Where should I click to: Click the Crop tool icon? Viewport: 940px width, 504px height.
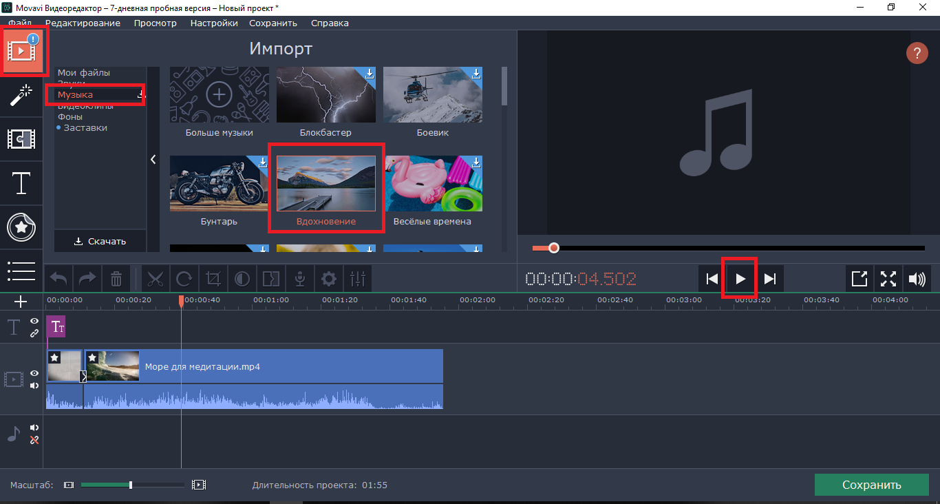pyautogui.click(x=213, y=279)
